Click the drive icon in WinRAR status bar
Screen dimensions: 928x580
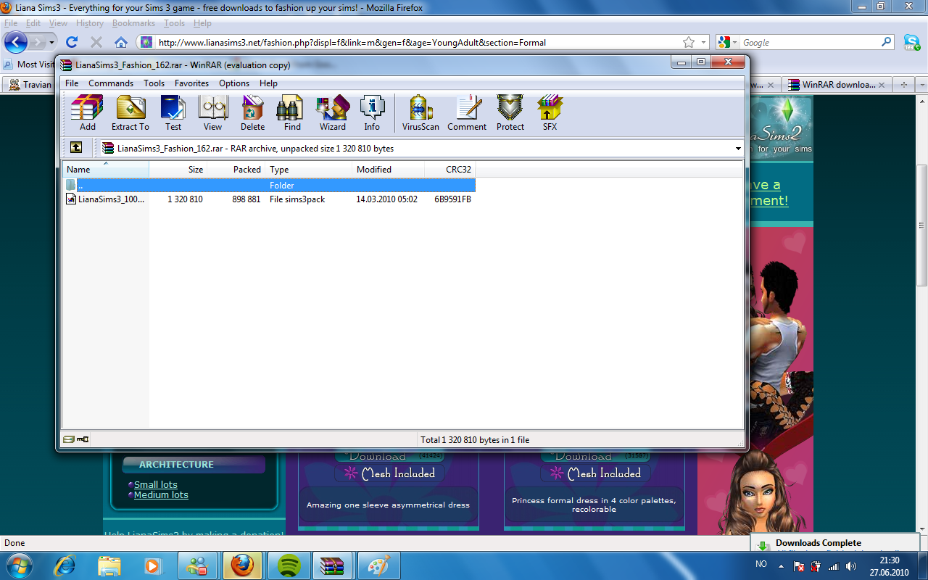(x=69, y=439)
